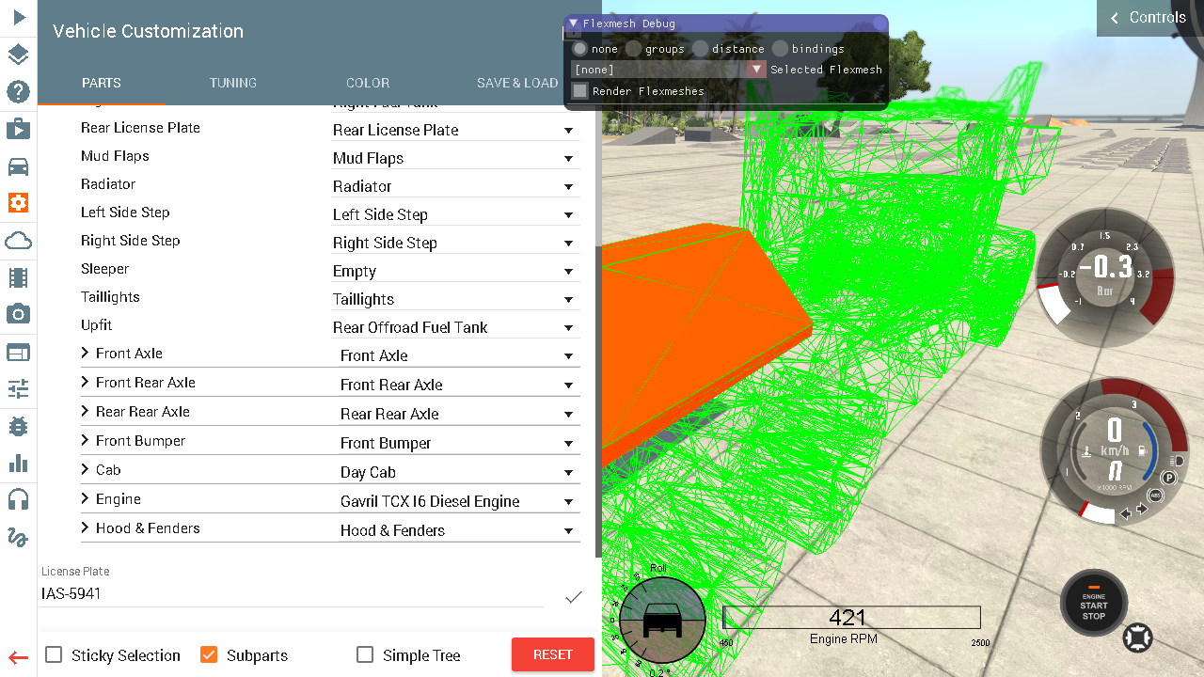The width and height of the screenshot is (1204, 677).
Task: Select the 'distance' radio button
Action: coord(701,48)
